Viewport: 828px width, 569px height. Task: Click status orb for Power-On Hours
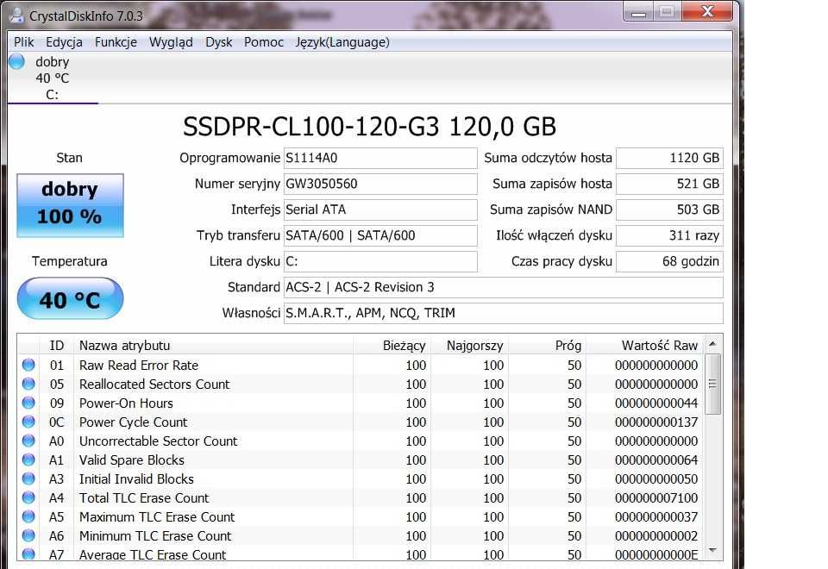click(x=28, y=403)
